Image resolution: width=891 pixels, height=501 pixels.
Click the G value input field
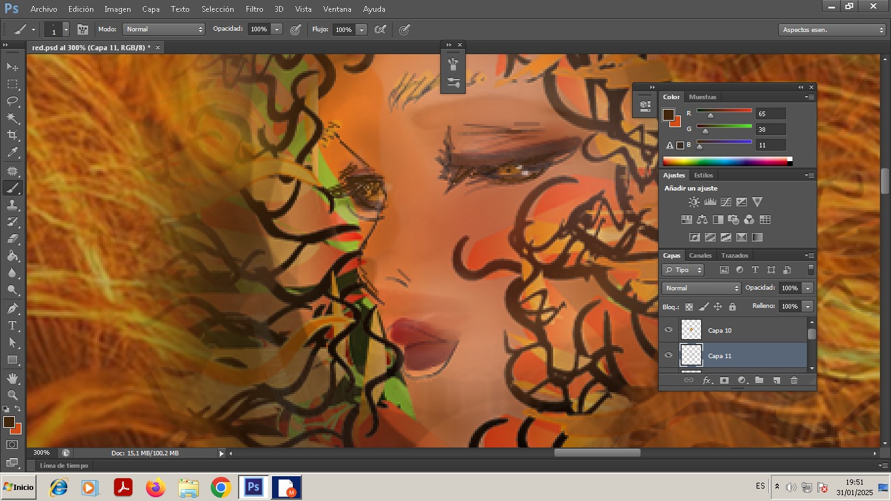pos(771,129)
